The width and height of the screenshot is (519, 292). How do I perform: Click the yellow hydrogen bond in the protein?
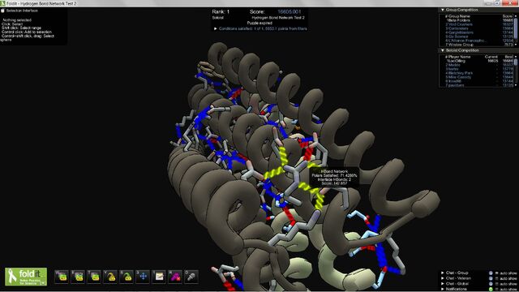point(283,156)
